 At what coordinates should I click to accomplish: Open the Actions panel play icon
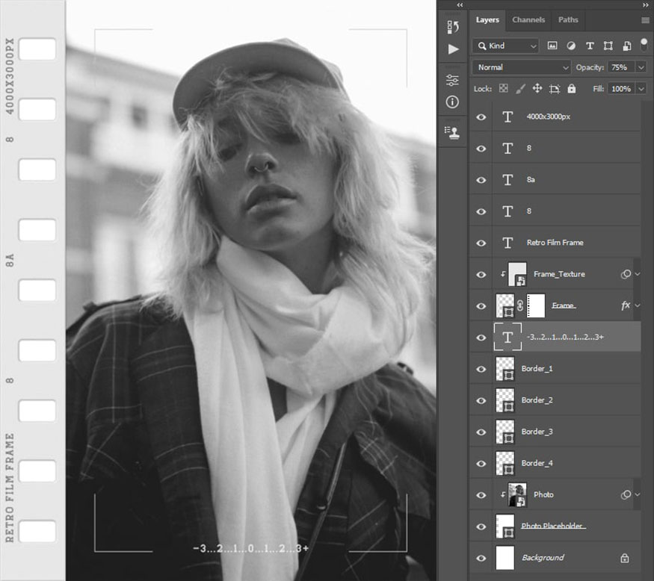click(x=453, y=49)
